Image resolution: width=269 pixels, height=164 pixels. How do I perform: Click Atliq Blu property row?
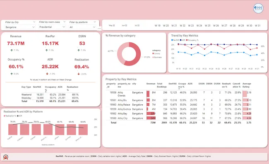tap(179, 100)
